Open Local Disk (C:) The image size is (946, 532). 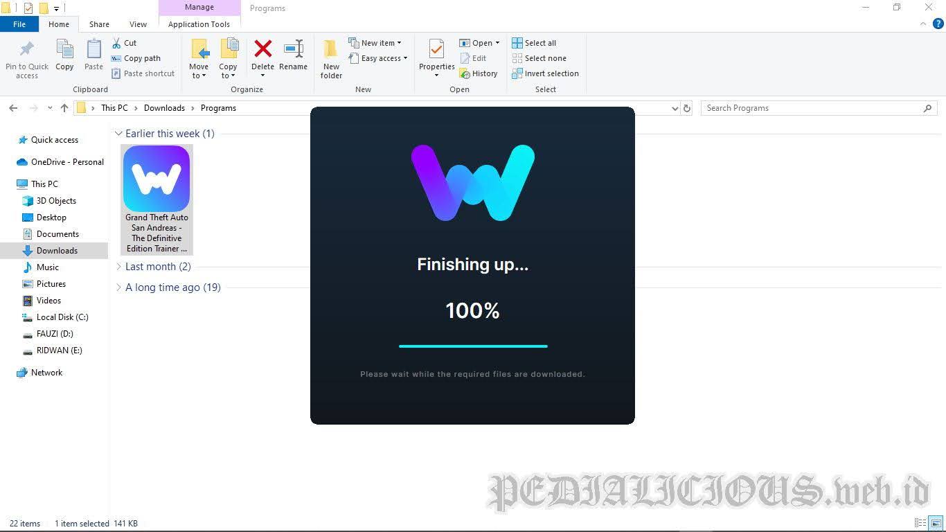(62, 317)
